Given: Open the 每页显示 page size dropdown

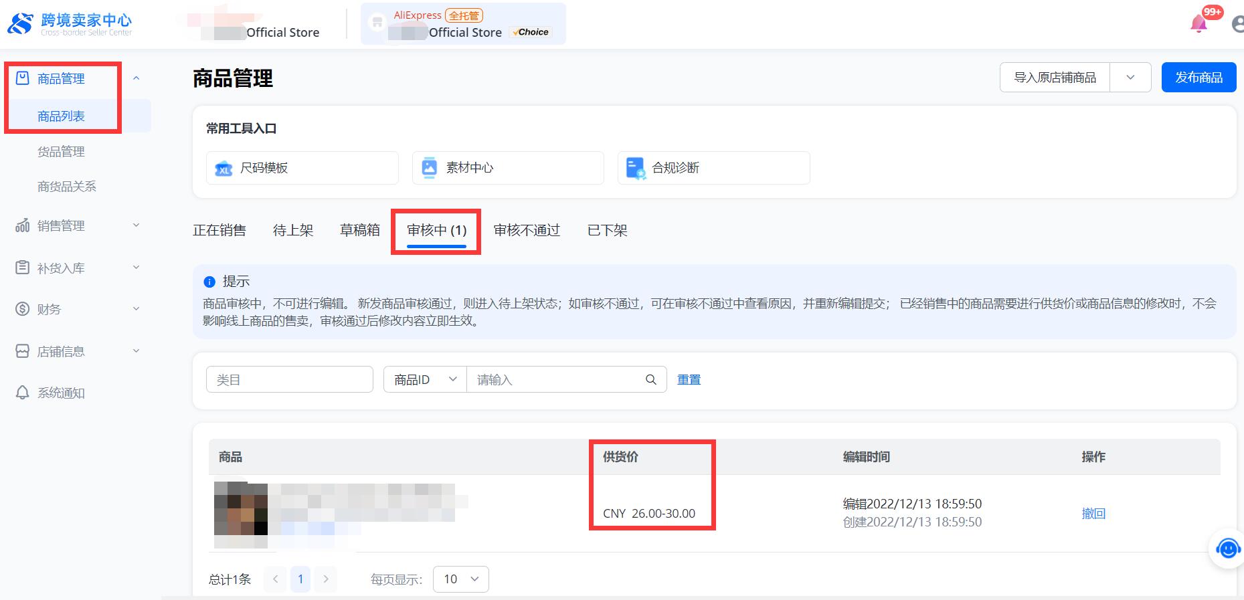Looking at the screenshot, I should click(x=461, y=579).
